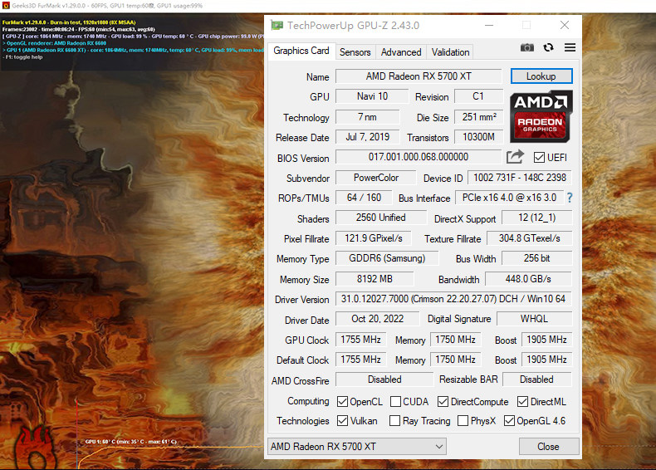This screenshot has height=470, width=656.
Task: Click the ROPs/TMUs field 64 / 160
Action: click(x=364, y=198)
